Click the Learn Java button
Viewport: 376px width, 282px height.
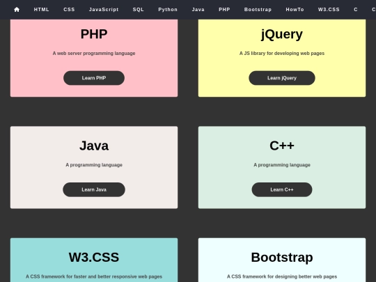[94, 189]
